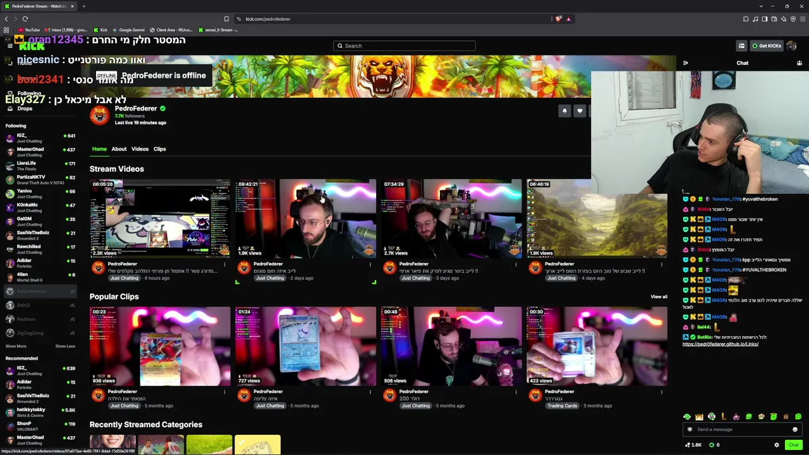The image size is (809, 455).
Task: Open chat settings gear icon
Action: (777, 445)
